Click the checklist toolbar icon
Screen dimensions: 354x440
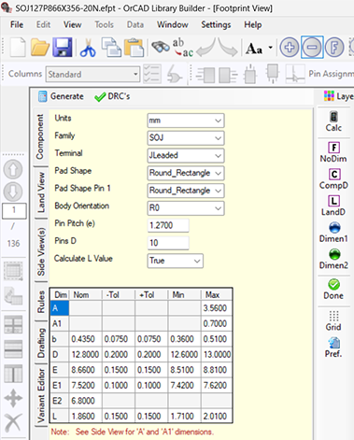pyautogui.click(x=152, y=74)
